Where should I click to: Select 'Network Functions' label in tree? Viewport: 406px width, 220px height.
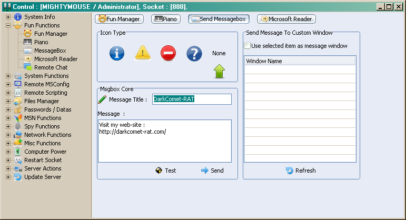(x=47, y=135)
